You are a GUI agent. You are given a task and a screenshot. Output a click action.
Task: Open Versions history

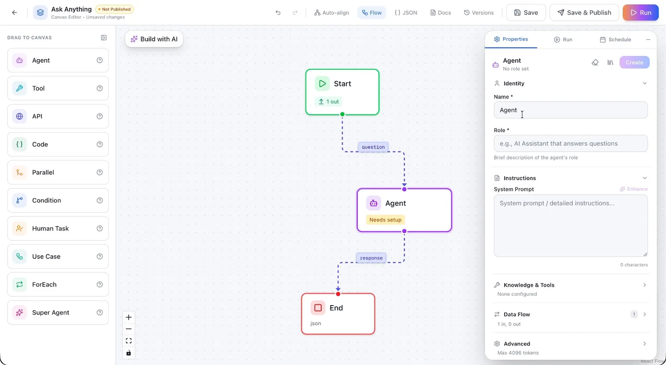pos(479,12)
